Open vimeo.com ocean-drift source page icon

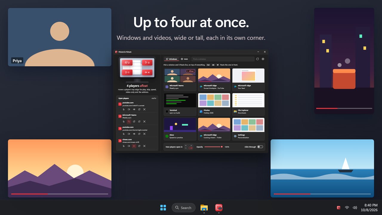pos(139,146)
